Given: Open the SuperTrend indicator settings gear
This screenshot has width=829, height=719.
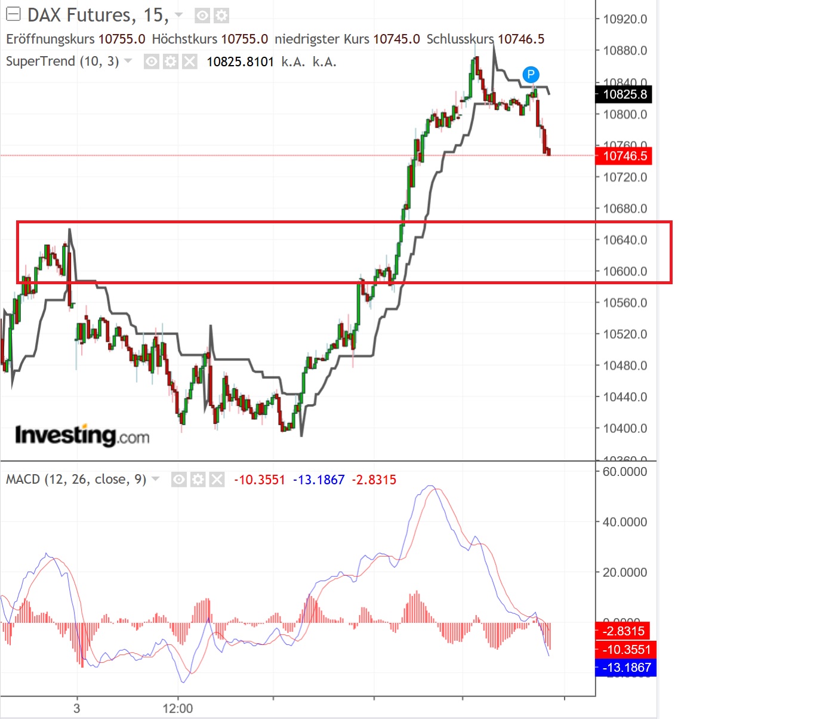Looking at the screenshot, I should tap(170, 62).
